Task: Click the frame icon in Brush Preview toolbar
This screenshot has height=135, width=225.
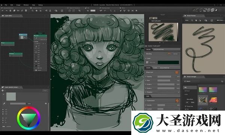Action: point(211,20)
